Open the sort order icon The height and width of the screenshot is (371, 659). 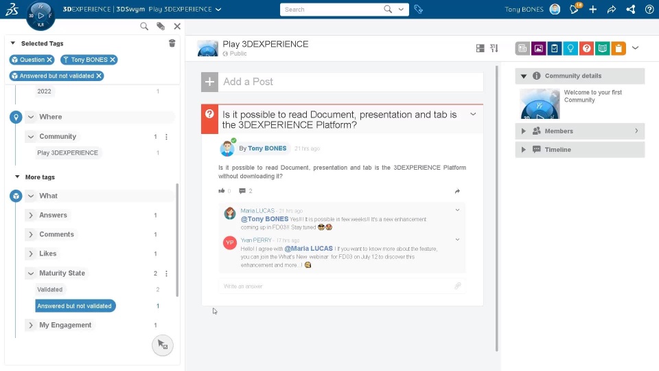[x=494, y=48]
